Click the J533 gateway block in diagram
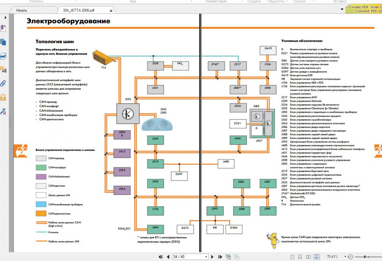 (128, 113)
